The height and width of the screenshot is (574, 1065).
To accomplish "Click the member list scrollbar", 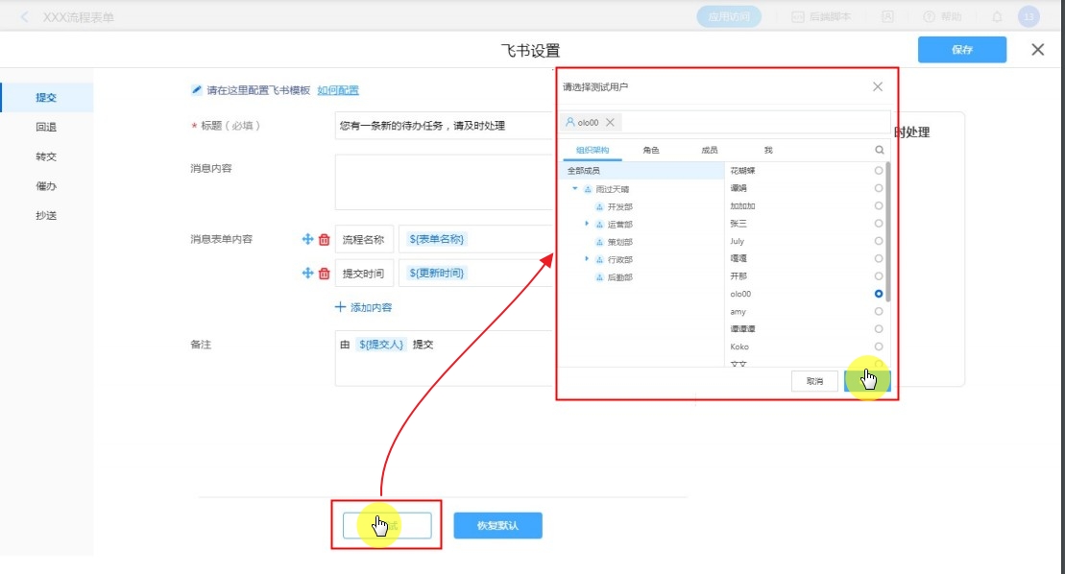I will 888,230.
